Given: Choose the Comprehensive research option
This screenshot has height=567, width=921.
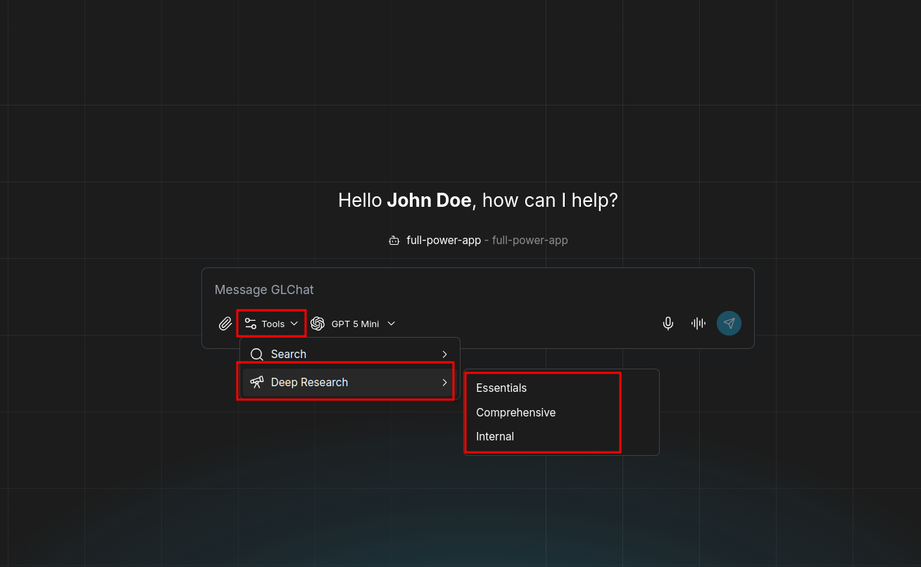Looking at the screenshot, I should click(515, 412).
